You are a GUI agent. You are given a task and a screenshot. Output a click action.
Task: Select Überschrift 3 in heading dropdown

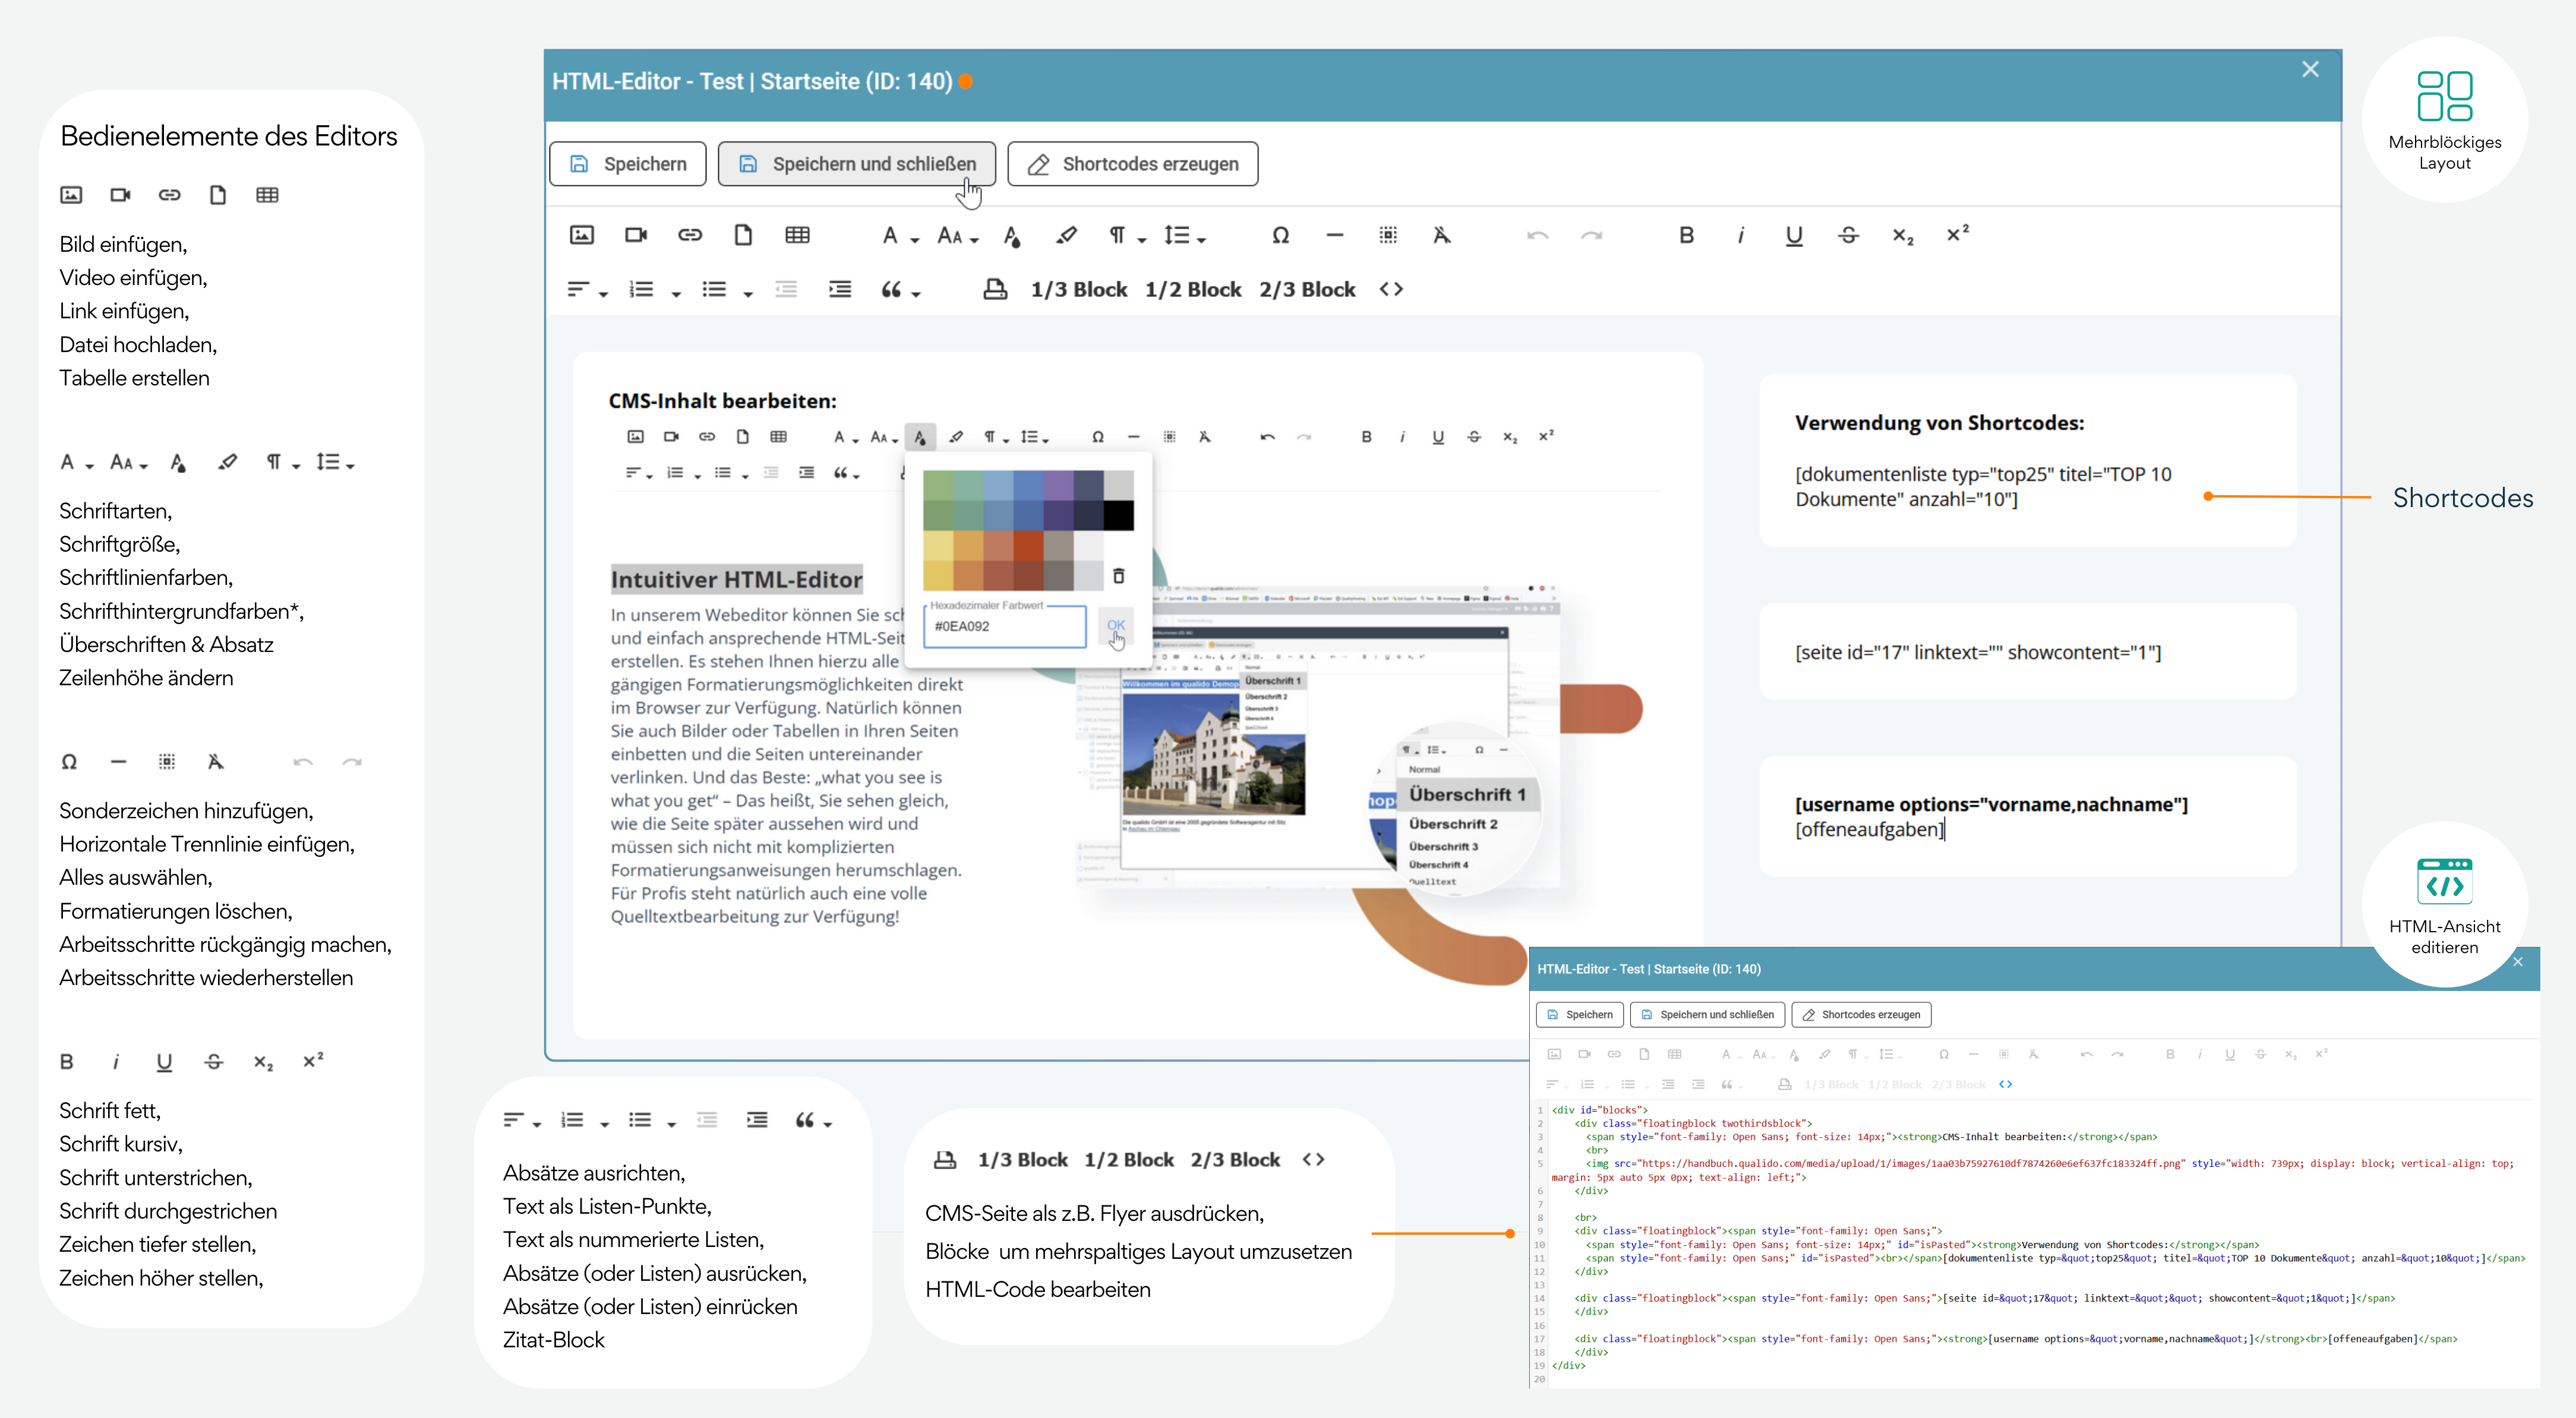1443,847
